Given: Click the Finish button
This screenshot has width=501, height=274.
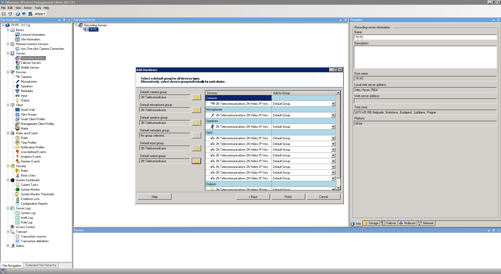Looking at the screenshot, I should click(x=288, y=197).
